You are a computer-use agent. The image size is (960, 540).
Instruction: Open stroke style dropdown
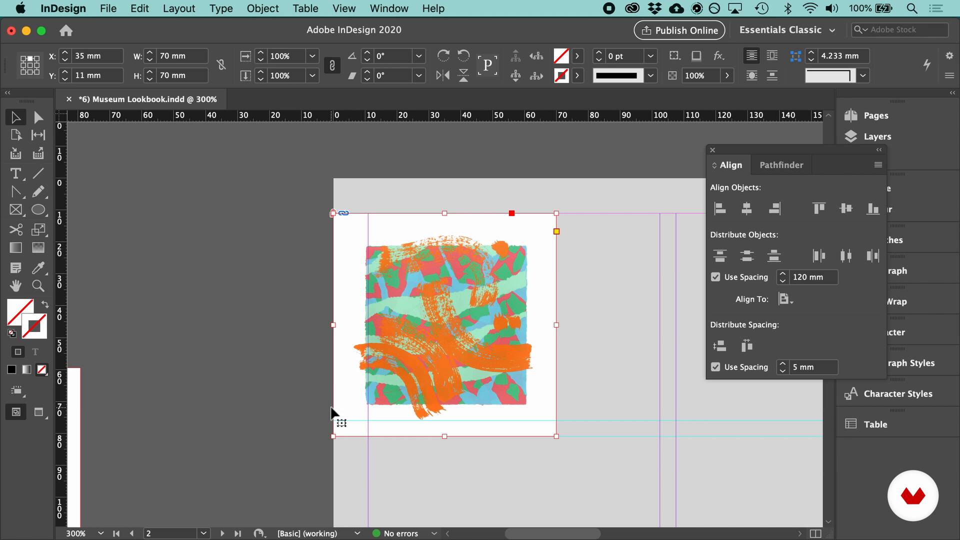pyautogui.click(x=650, y=75)
